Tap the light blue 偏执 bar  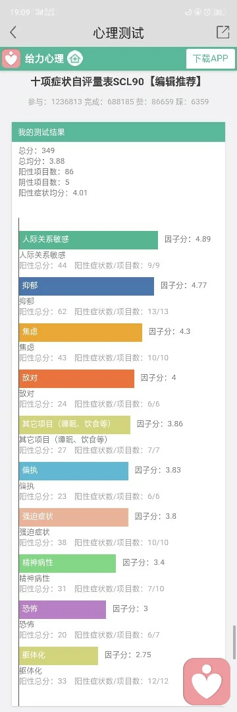tap(74, 471)
